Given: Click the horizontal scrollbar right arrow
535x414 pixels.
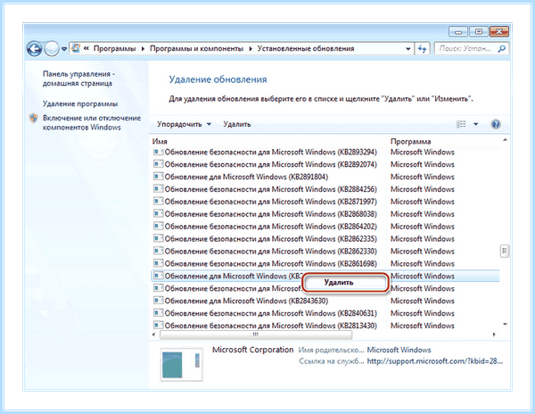Looking at the screenshot, I should [x=494, y=335].
